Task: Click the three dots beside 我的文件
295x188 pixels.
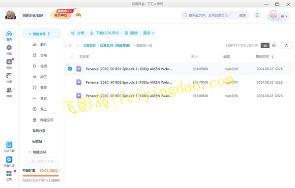Action: point(49,34)
